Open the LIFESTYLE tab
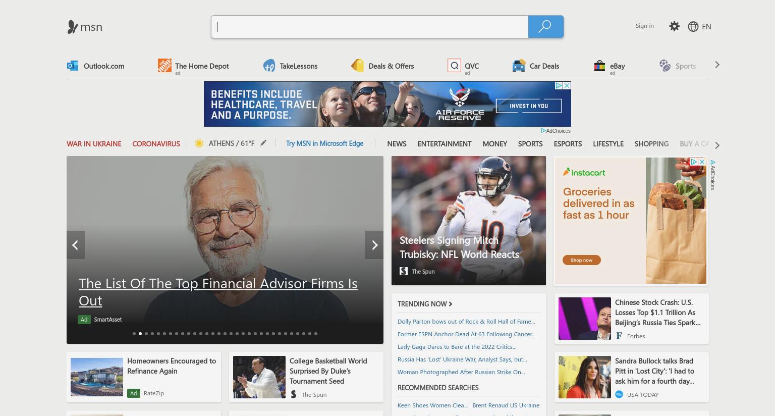The height and width of the screenshot is (416, 775). (x=608, y=144)
